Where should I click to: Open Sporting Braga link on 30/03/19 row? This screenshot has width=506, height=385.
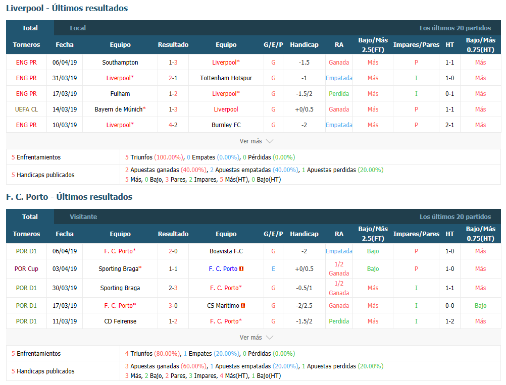coord(120,288)
